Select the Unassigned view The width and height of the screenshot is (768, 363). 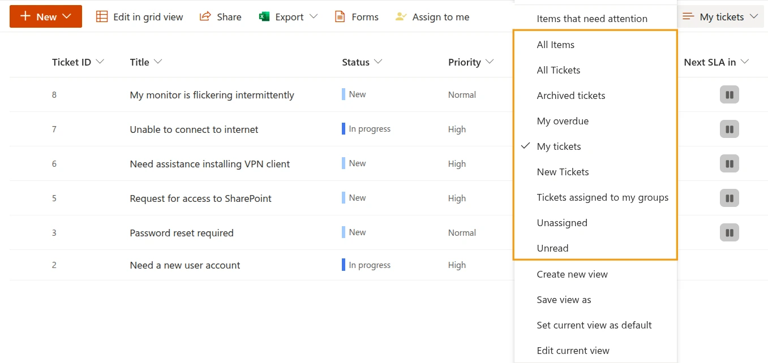pyautogui.click(x=562, y=223)
